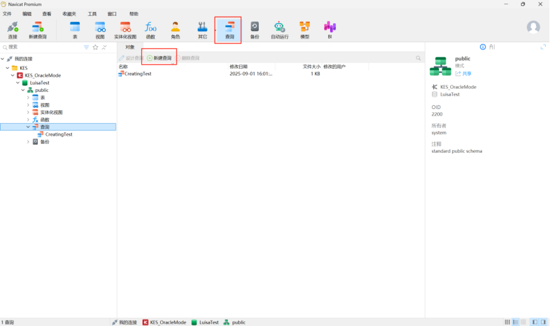
Task: Open the 模型 (Model) toolbar icon
Action: tap(305, 29)
